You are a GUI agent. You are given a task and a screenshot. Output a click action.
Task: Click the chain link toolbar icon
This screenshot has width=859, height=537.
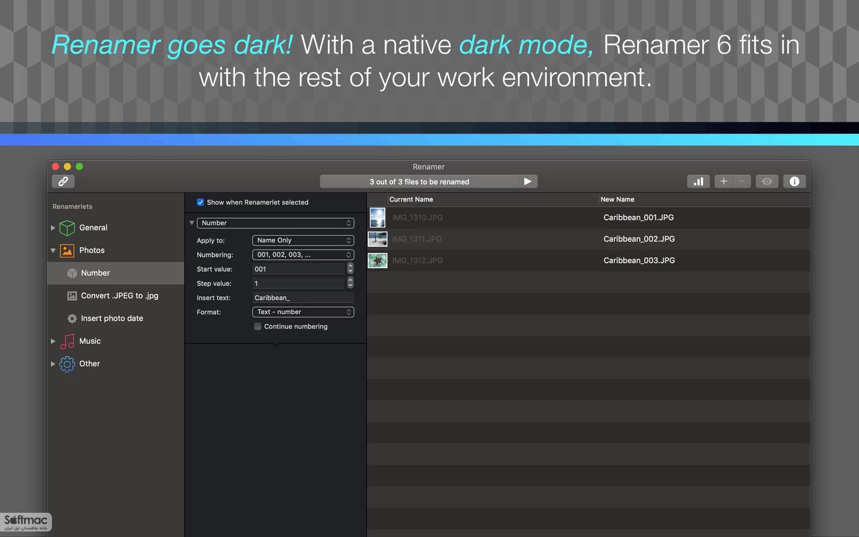(63, 181)
